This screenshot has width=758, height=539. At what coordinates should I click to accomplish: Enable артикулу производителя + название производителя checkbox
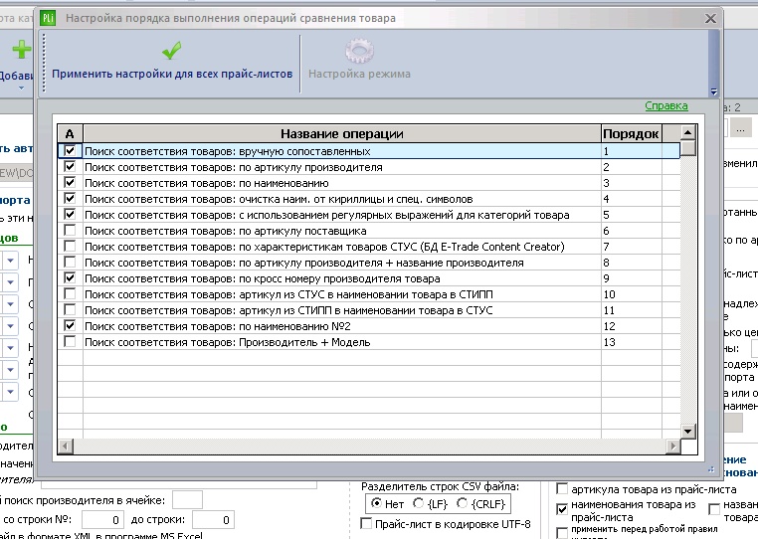[70, 262]
